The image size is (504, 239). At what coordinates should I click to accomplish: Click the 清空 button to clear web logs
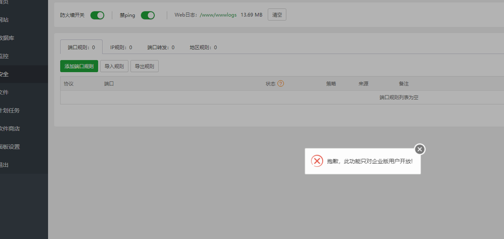pos(277,15)
